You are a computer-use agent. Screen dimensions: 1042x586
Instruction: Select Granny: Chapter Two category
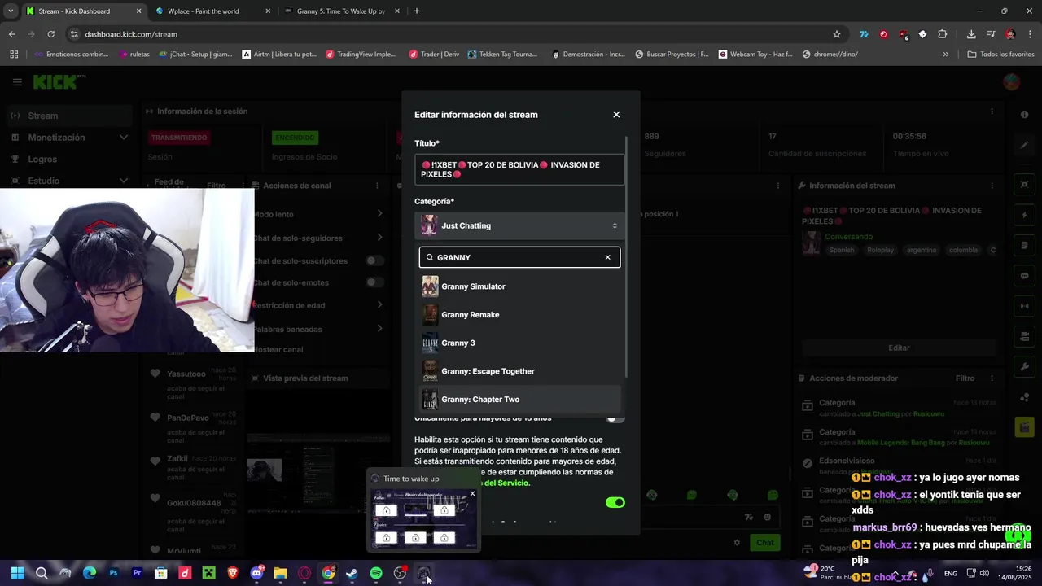pos(519,400)
